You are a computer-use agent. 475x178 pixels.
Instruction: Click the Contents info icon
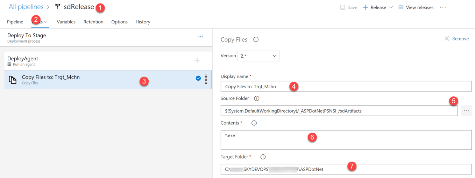(254, 123)
